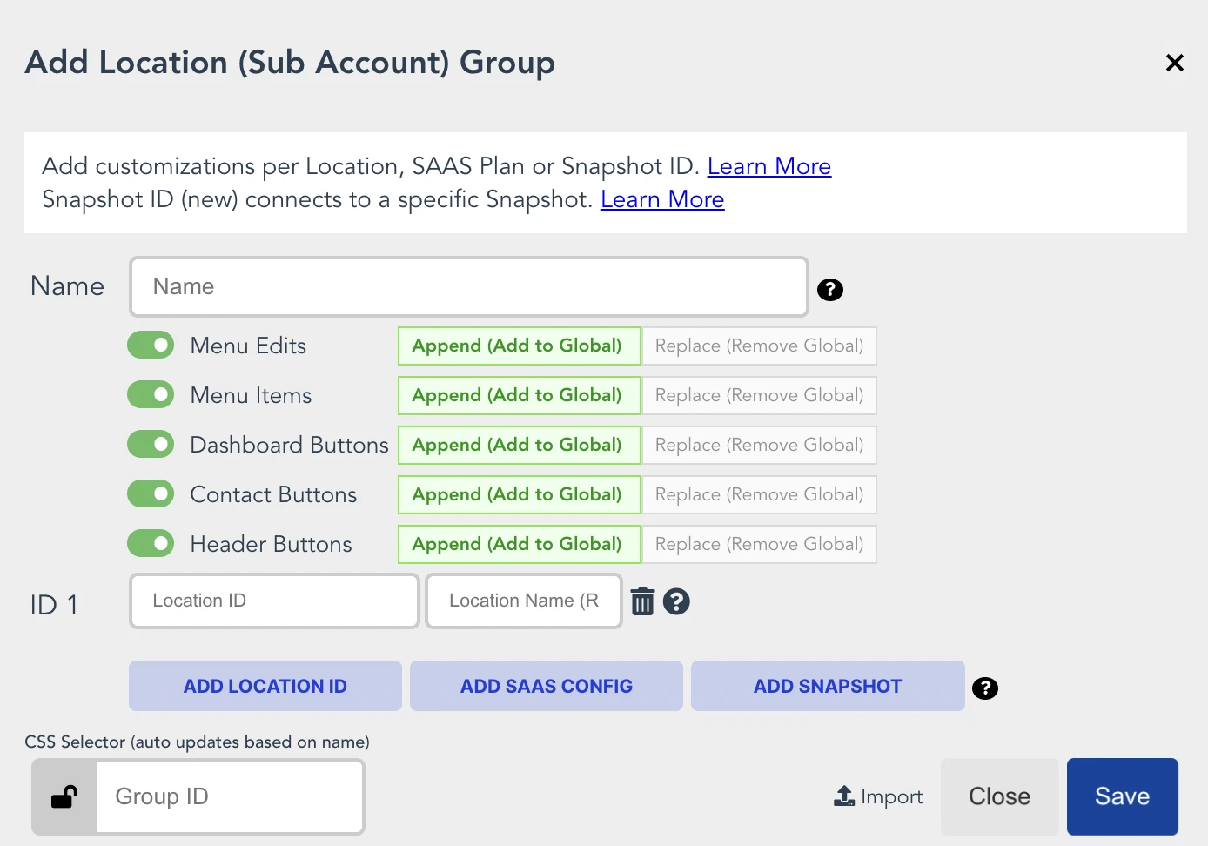1208x846 pixels.
Task: Choose Append (Add to Global) for Menu Items
Action: tap(519, 395)
